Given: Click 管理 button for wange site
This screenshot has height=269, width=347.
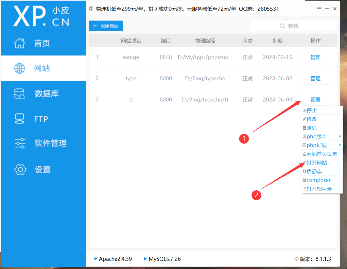Looking at the screenshot, I should pos(315,57).
